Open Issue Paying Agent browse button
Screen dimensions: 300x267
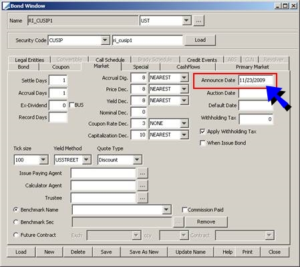(142, 173)
